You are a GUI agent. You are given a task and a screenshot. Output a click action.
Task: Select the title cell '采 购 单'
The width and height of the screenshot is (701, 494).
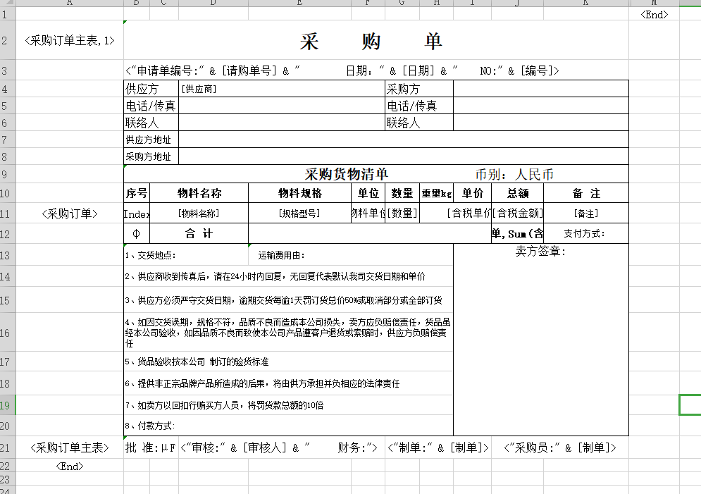pos(376,40)
